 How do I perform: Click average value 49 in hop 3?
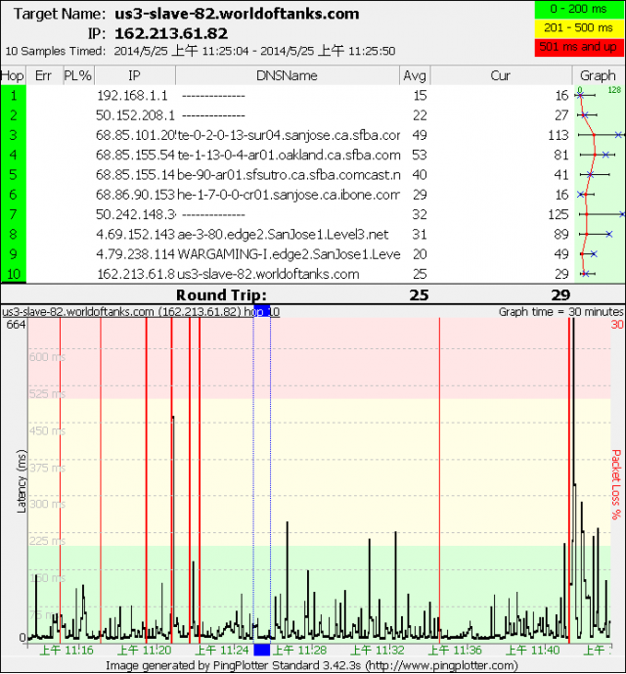click(420, 135)
